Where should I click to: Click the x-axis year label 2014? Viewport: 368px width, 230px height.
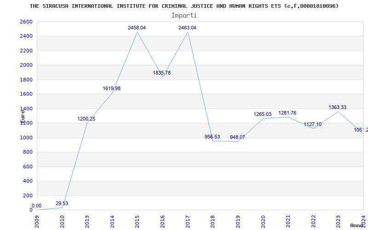coord(112,221)
